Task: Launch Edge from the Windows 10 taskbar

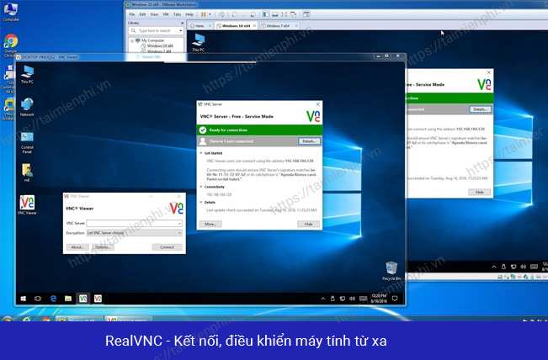Action: tap(53, 299)
